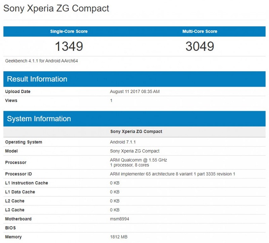The height and width of the screenshot is (243, 269).
Task: Select the Upload Date row
Action: coord(18,91)
